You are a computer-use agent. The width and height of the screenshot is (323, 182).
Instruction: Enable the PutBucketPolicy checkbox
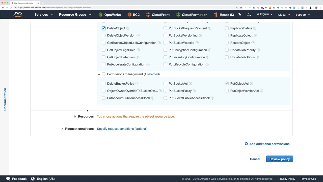point(165,91)
